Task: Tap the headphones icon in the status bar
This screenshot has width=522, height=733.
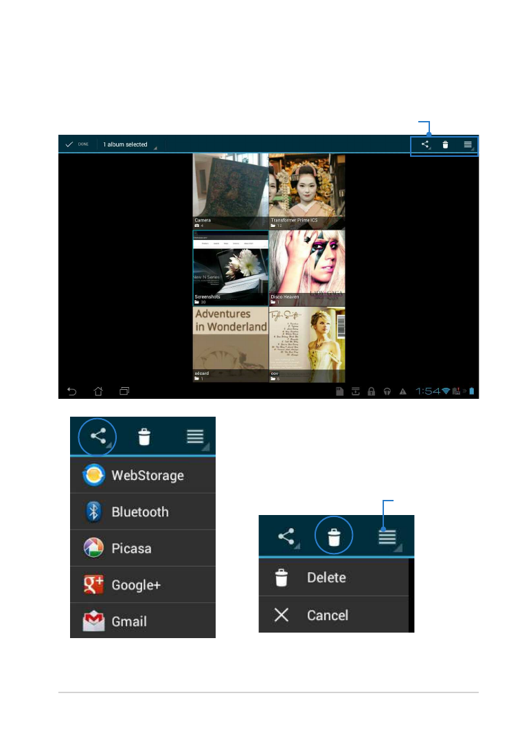Action: (387, 391)
